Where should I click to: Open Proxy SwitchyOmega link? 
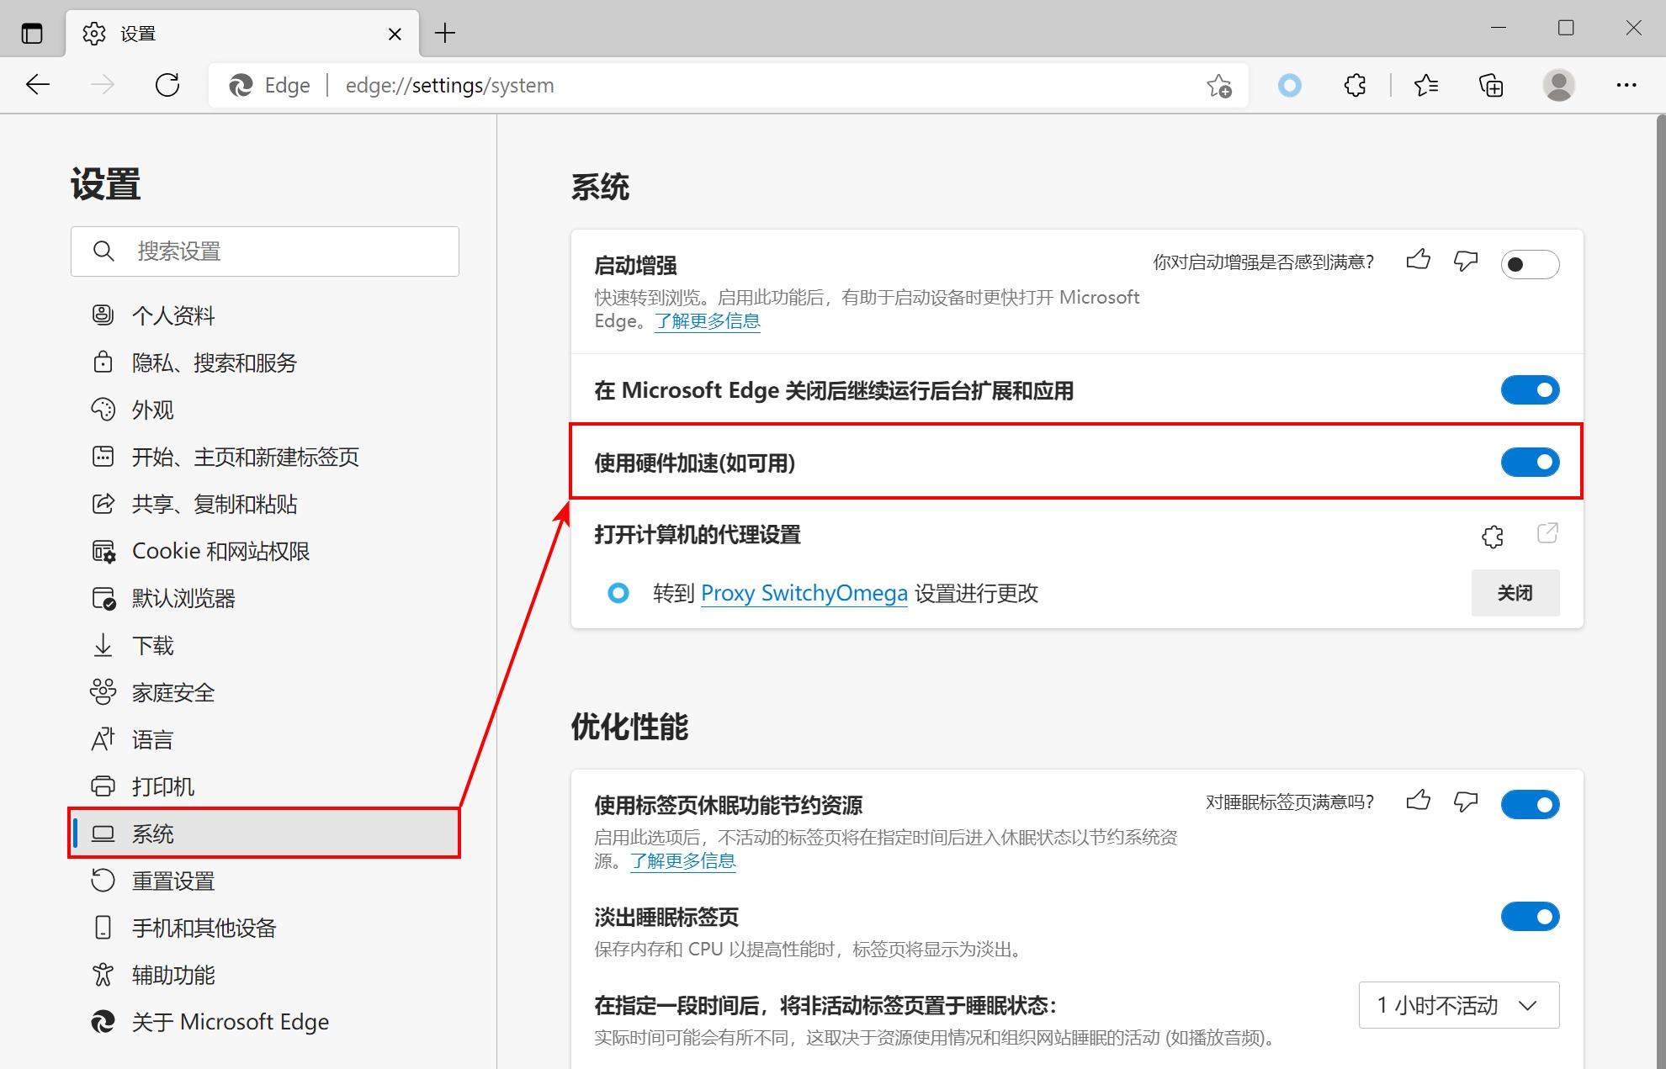click(x=804, y=593)
